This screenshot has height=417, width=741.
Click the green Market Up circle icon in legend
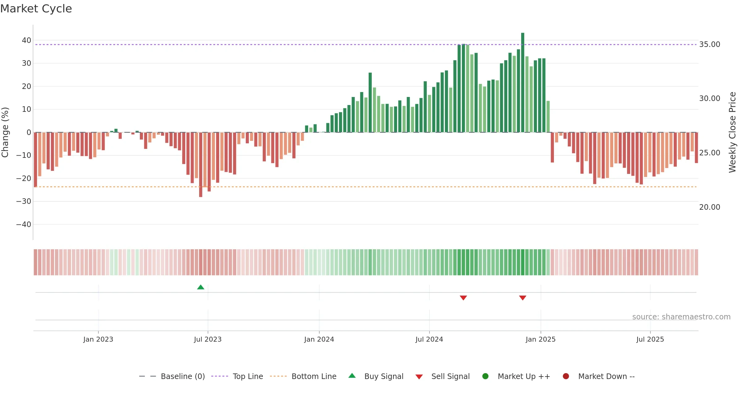click(485, 376)
